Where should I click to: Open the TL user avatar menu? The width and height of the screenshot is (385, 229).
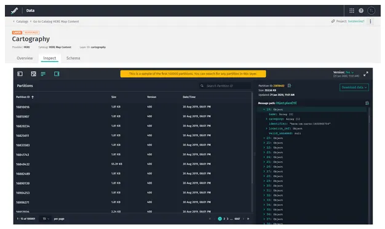(x=371, y=10)
